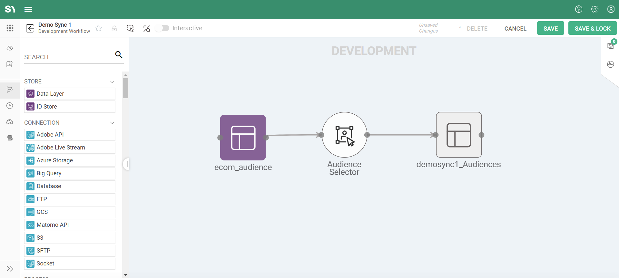Click the favorite star icon
This screenshot has height=278, width=619.
(x=98, y=28)
